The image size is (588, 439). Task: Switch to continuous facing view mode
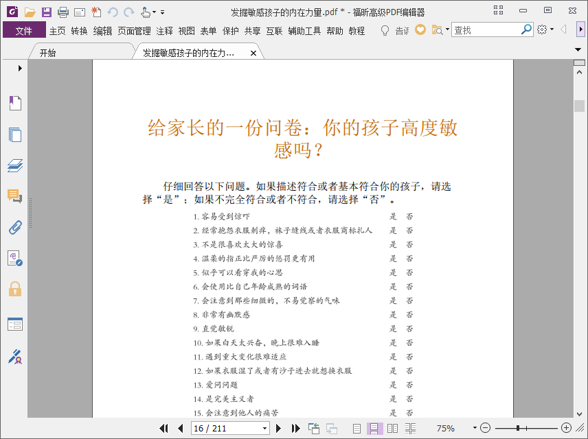[410, 428]
